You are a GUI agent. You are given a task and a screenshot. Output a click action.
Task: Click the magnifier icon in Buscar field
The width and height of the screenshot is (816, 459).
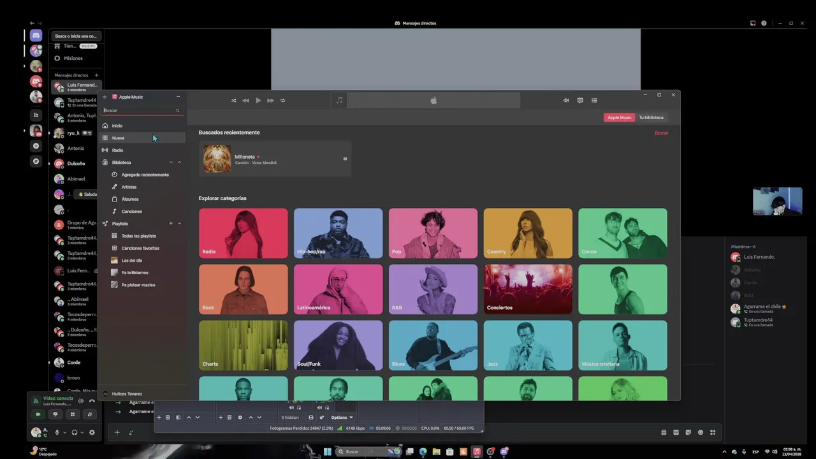[178, 110]
